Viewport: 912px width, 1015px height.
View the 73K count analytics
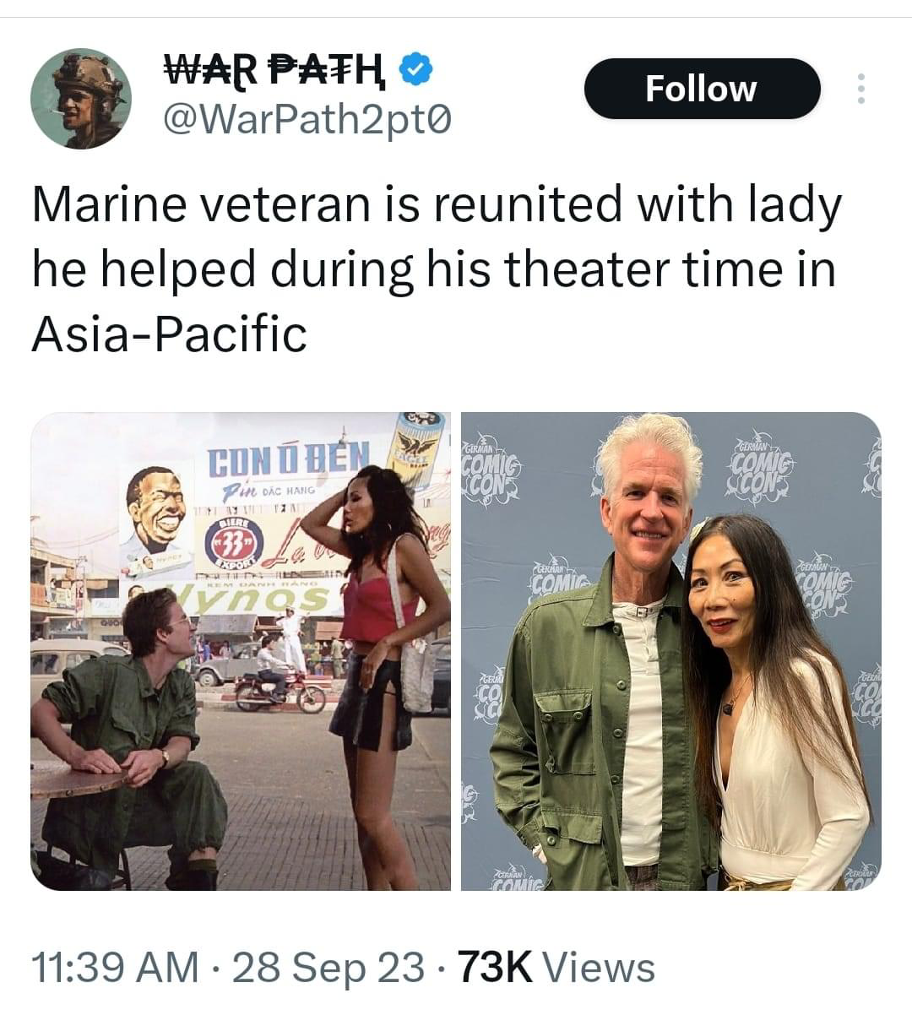tap(495, 968)
